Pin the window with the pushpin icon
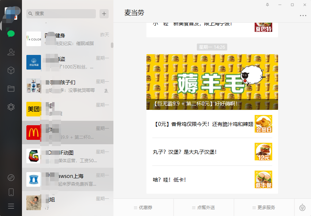This screenshot has width=311, height=216. coord(267,5)
